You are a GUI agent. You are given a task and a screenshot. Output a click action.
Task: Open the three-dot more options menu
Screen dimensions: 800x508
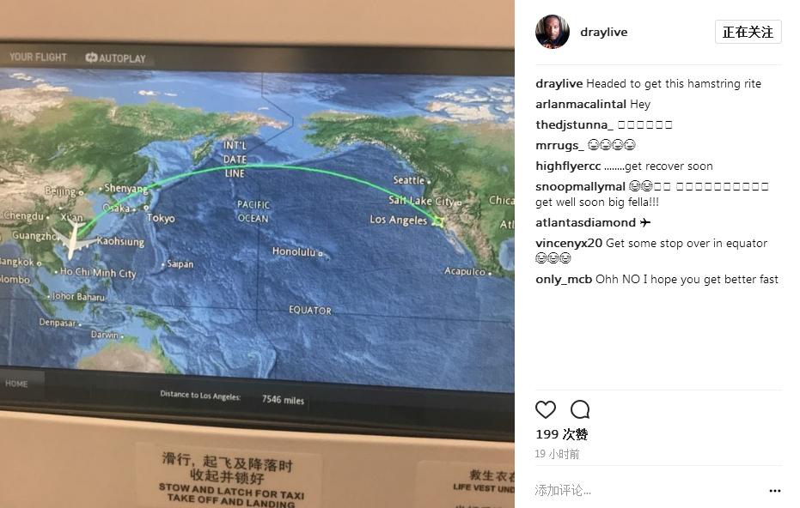coord(774,491)
